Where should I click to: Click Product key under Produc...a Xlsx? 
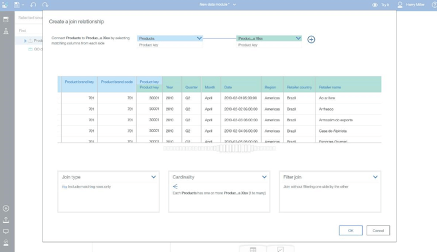pos(248,45)
